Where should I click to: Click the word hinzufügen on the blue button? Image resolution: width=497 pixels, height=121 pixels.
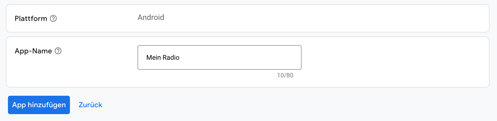coord(47,105)
